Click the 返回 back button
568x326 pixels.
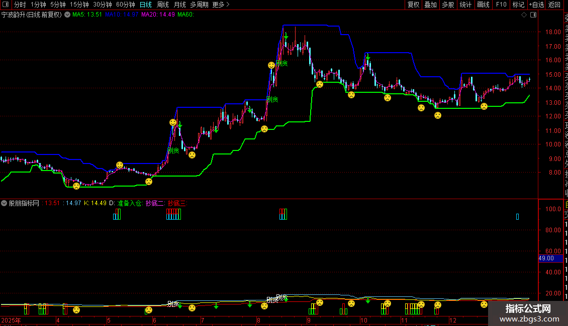pos(554,5)
